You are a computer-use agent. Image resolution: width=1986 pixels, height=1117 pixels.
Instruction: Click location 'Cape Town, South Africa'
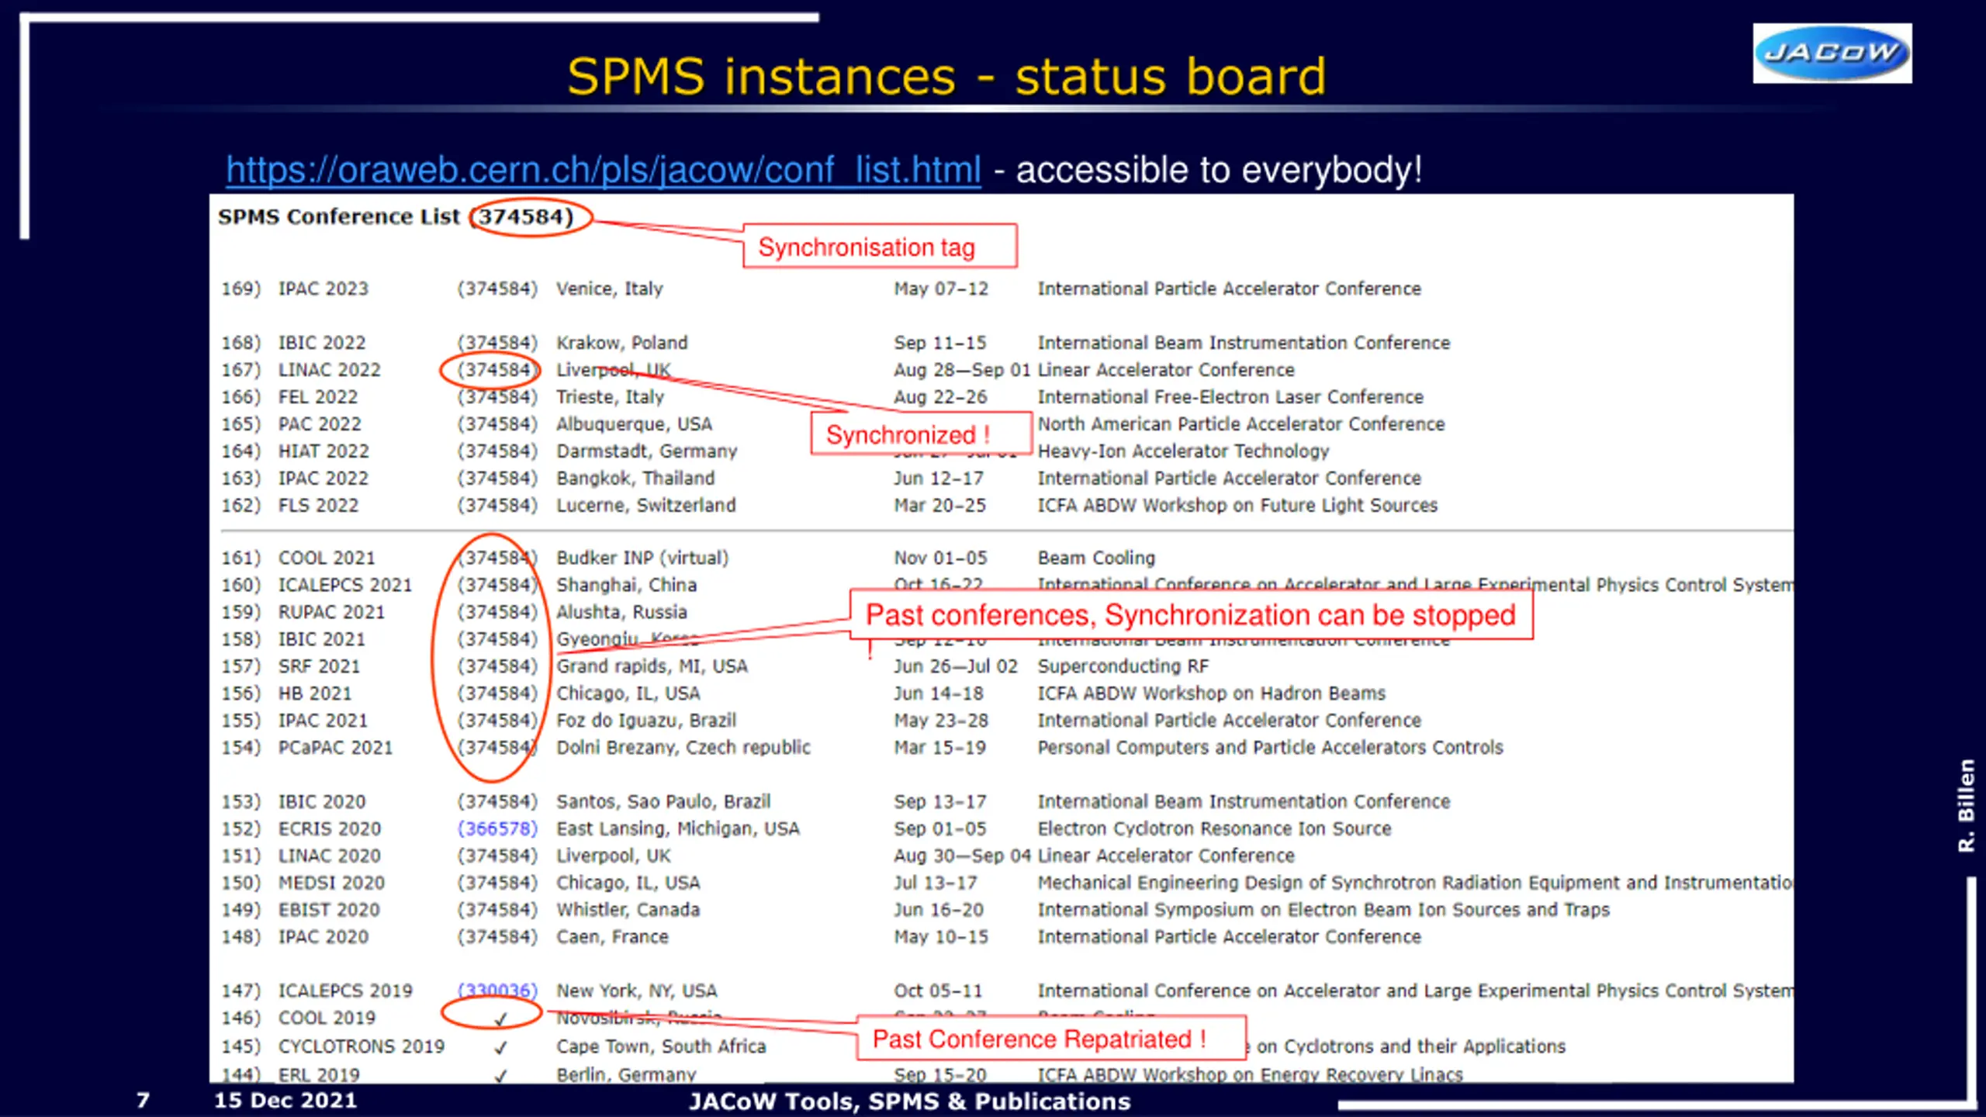click(661, 1046)
